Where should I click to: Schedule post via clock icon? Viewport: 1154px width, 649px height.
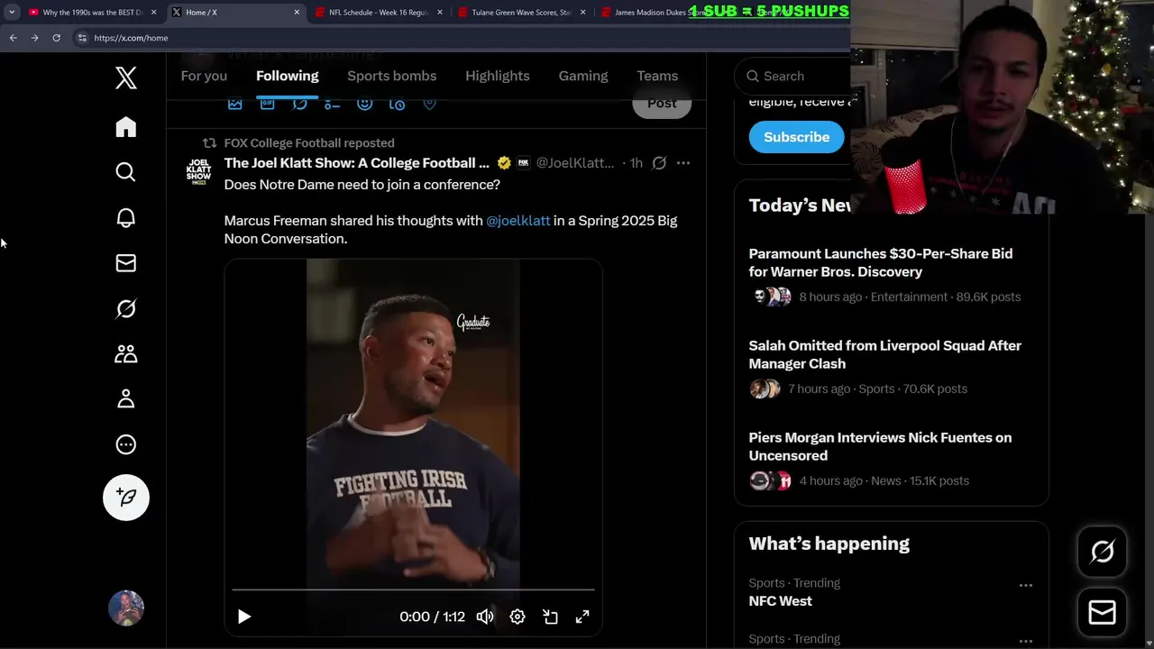398,104
